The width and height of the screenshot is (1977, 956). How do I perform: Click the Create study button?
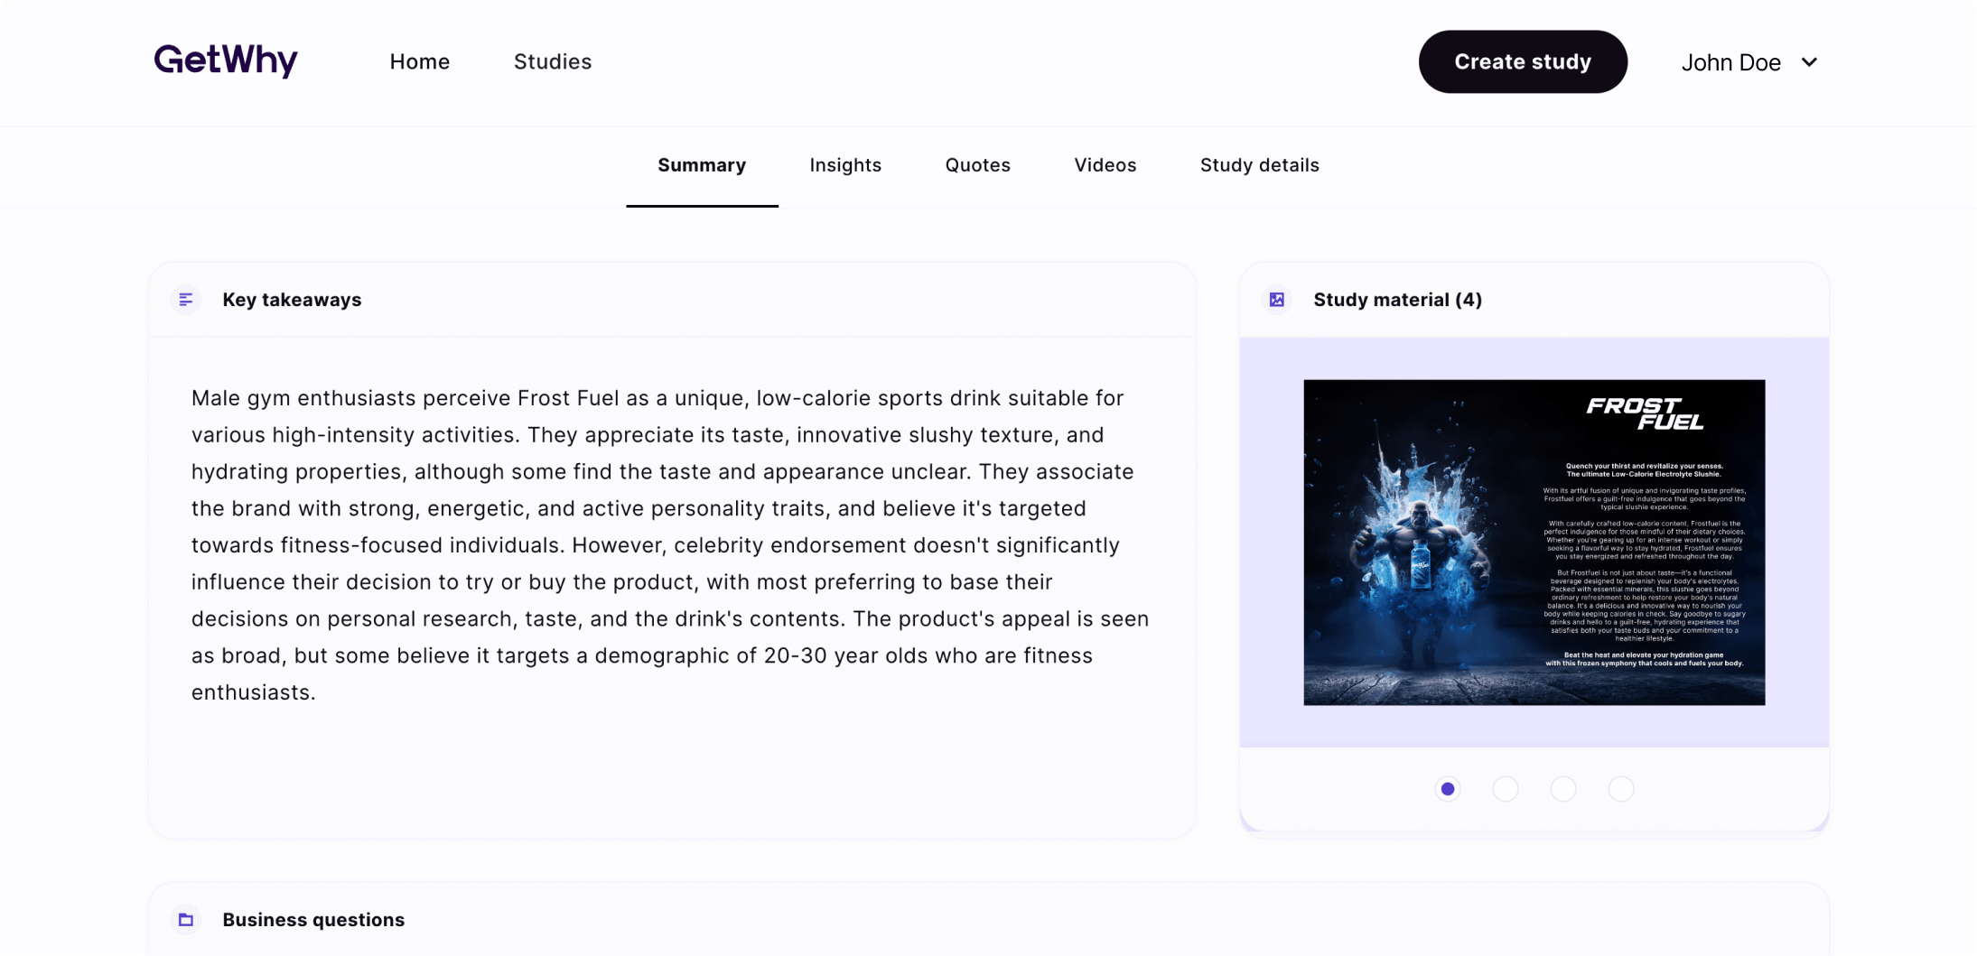click(x=1523, y=61)
